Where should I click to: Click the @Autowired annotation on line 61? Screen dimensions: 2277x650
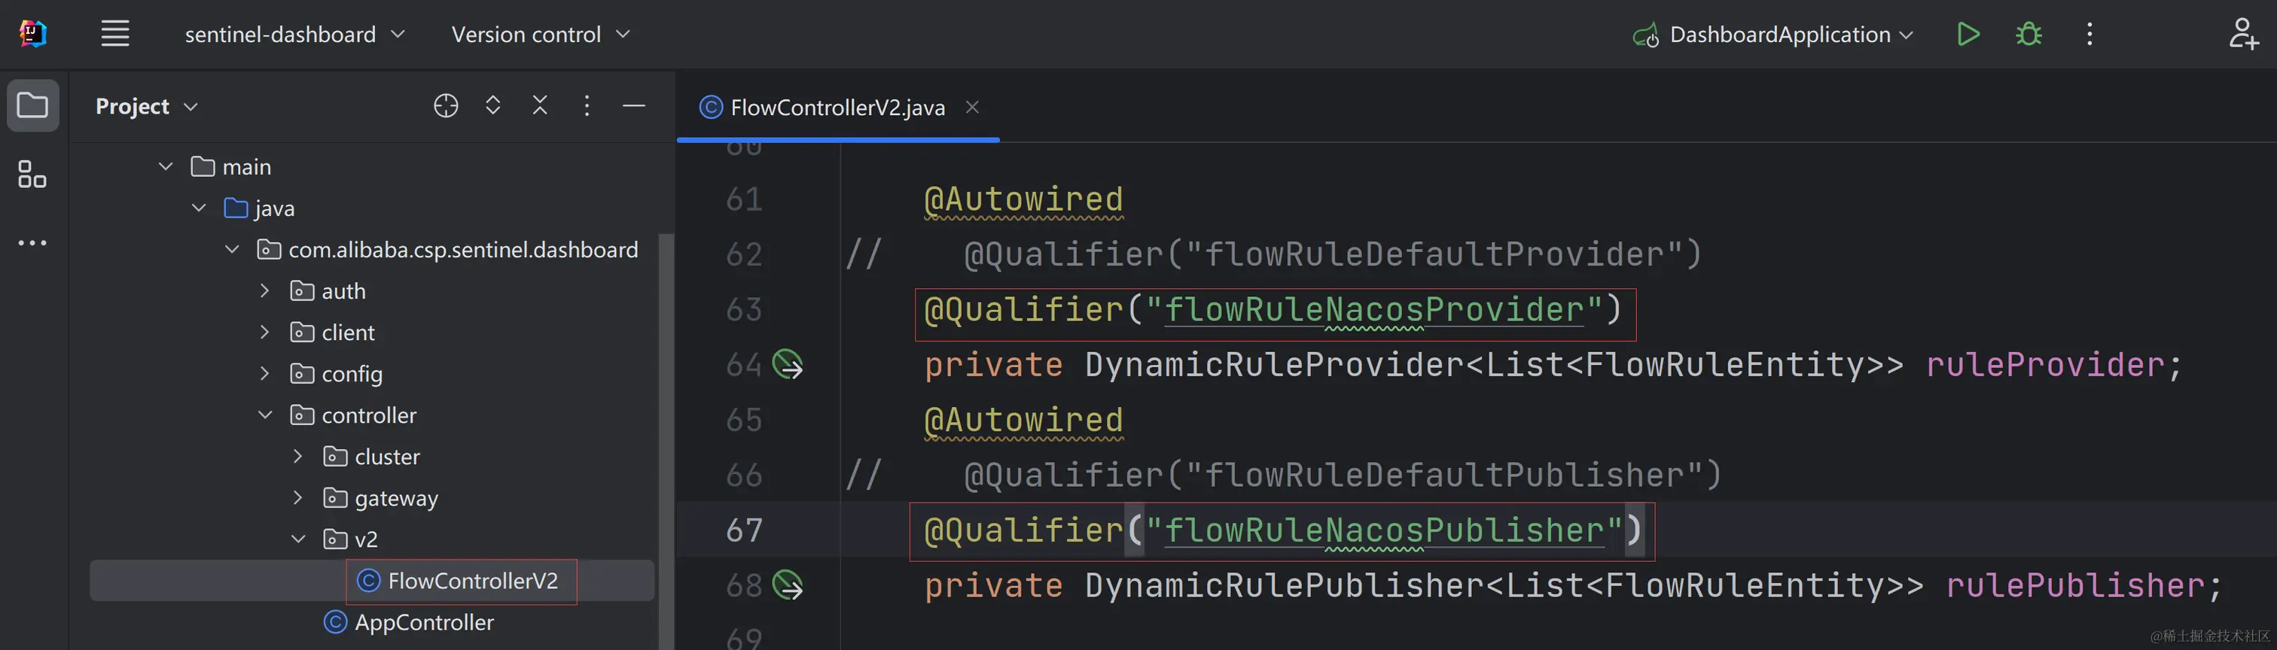1023,199
